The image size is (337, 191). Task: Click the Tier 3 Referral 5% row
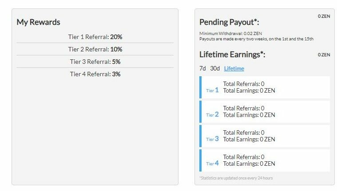pos(95,62)
